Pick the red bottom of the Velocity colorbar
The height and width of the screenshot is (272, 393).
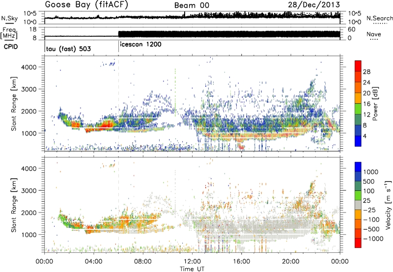[x=358, y=243]
